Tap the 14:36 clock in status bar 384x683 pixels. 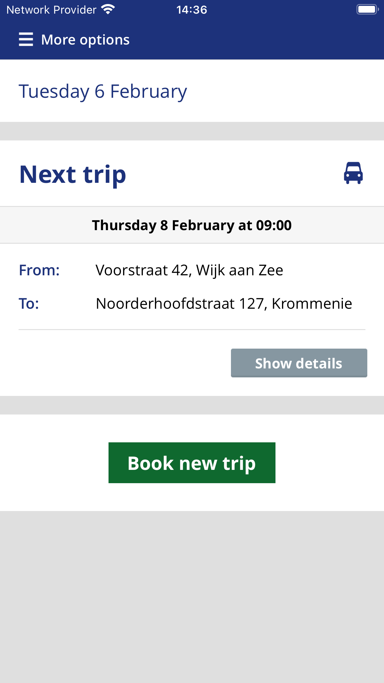pyautogui.click(x=192, y=10)
